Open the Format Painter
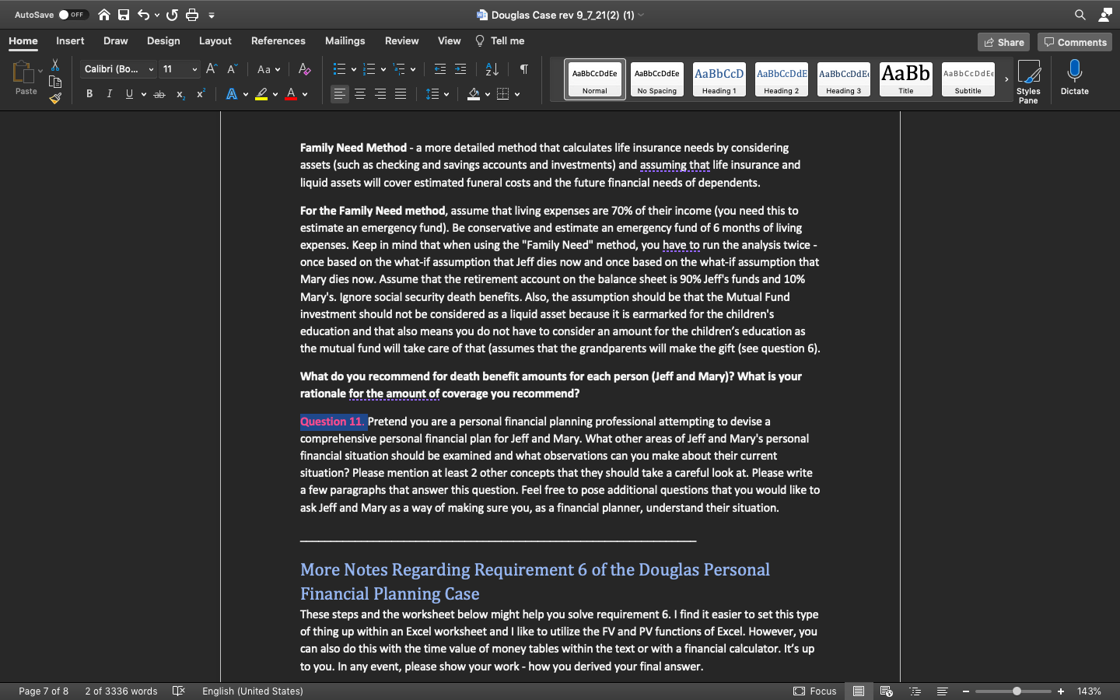 pyautogui.click(x=55, y=98)
